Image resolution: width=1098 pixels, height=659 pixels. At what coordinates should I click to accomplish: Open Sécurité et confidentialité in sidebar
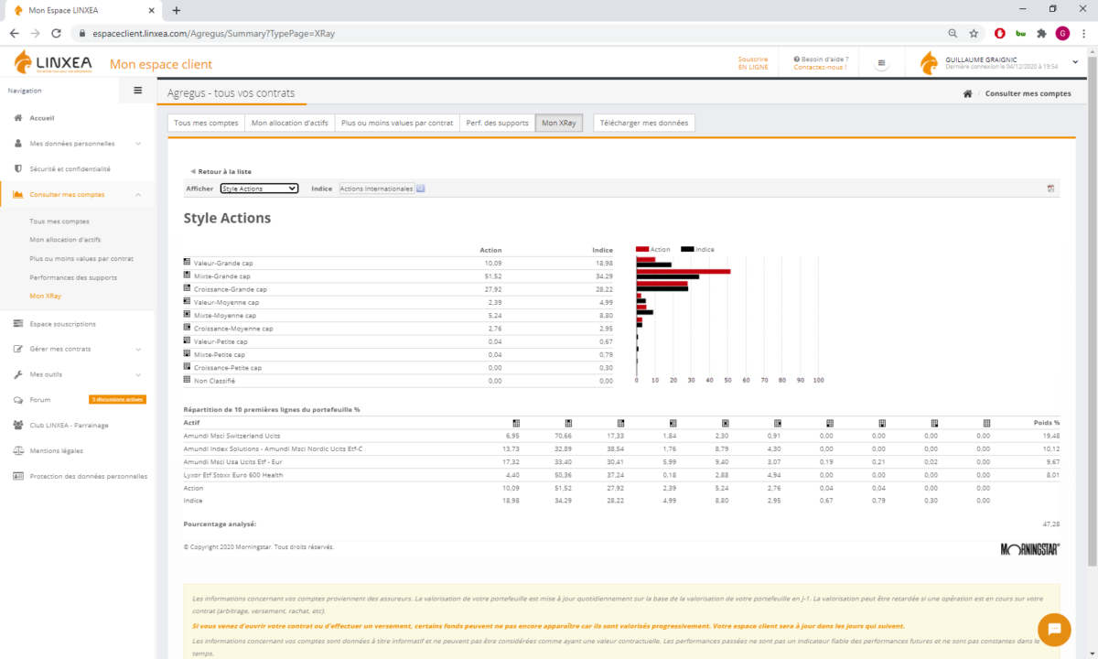pos(70,168)
